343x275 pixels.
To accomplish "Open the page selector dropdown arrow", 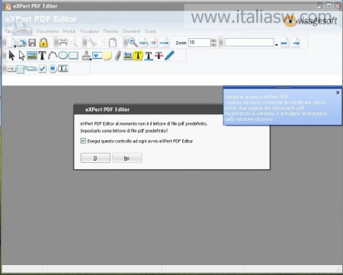I will [x=277, y=45].
